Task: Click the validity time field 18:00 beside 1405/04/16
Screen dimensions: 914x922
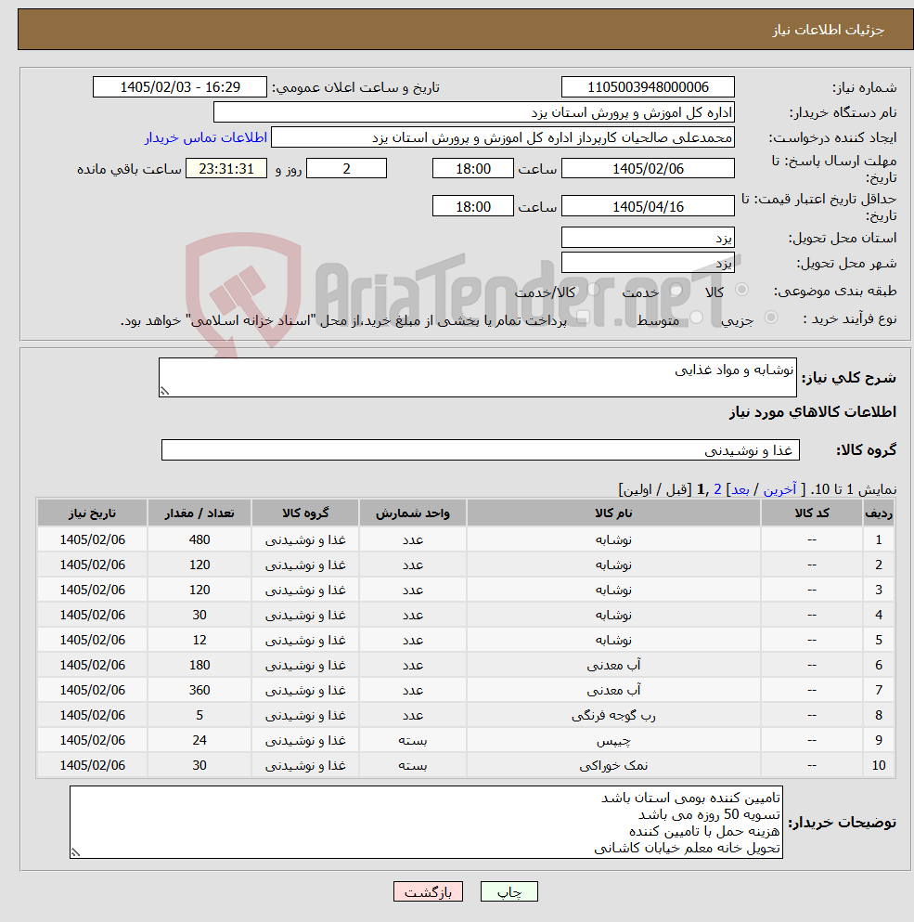Action: pos(472,206)
